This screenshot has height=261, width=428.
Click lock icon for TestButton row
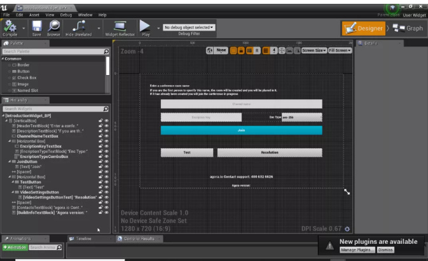pyautogui.click(x=100, y=182)
